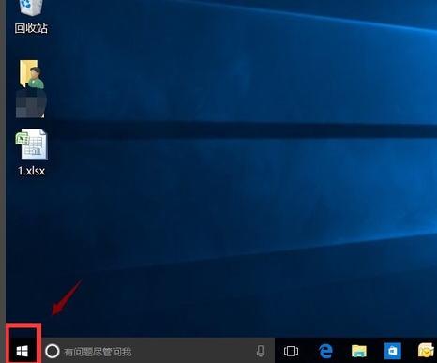The height and width of the screenshot is (363, 437).
Task: Open the Windows Start menu
Action: [23, 351]
